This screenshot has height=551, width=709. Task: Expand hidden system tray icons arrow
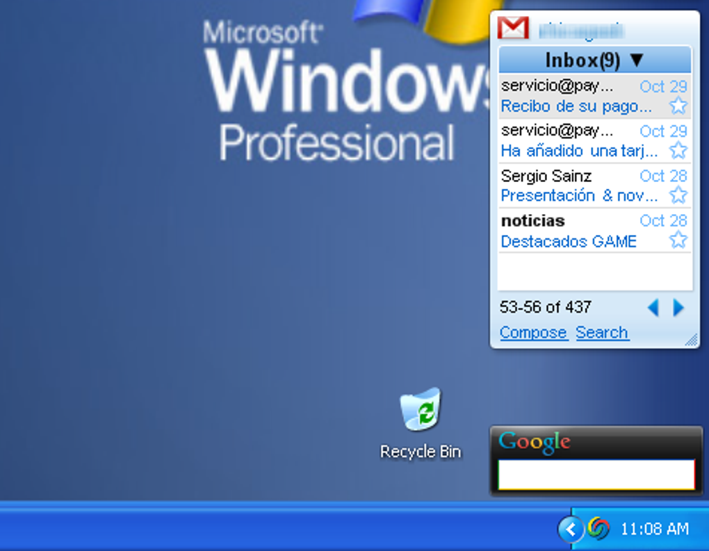[x=571, y=529]
